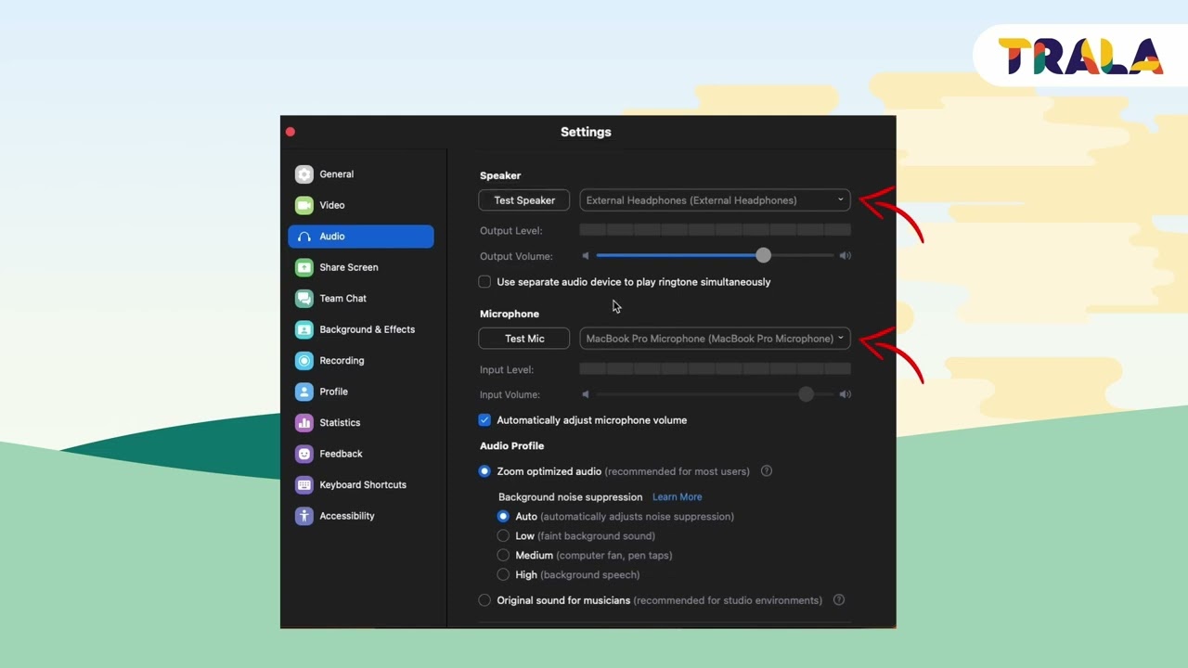
Task: Click the Share Screen icon
Action: pyautogui.click(x=303, y=267)
